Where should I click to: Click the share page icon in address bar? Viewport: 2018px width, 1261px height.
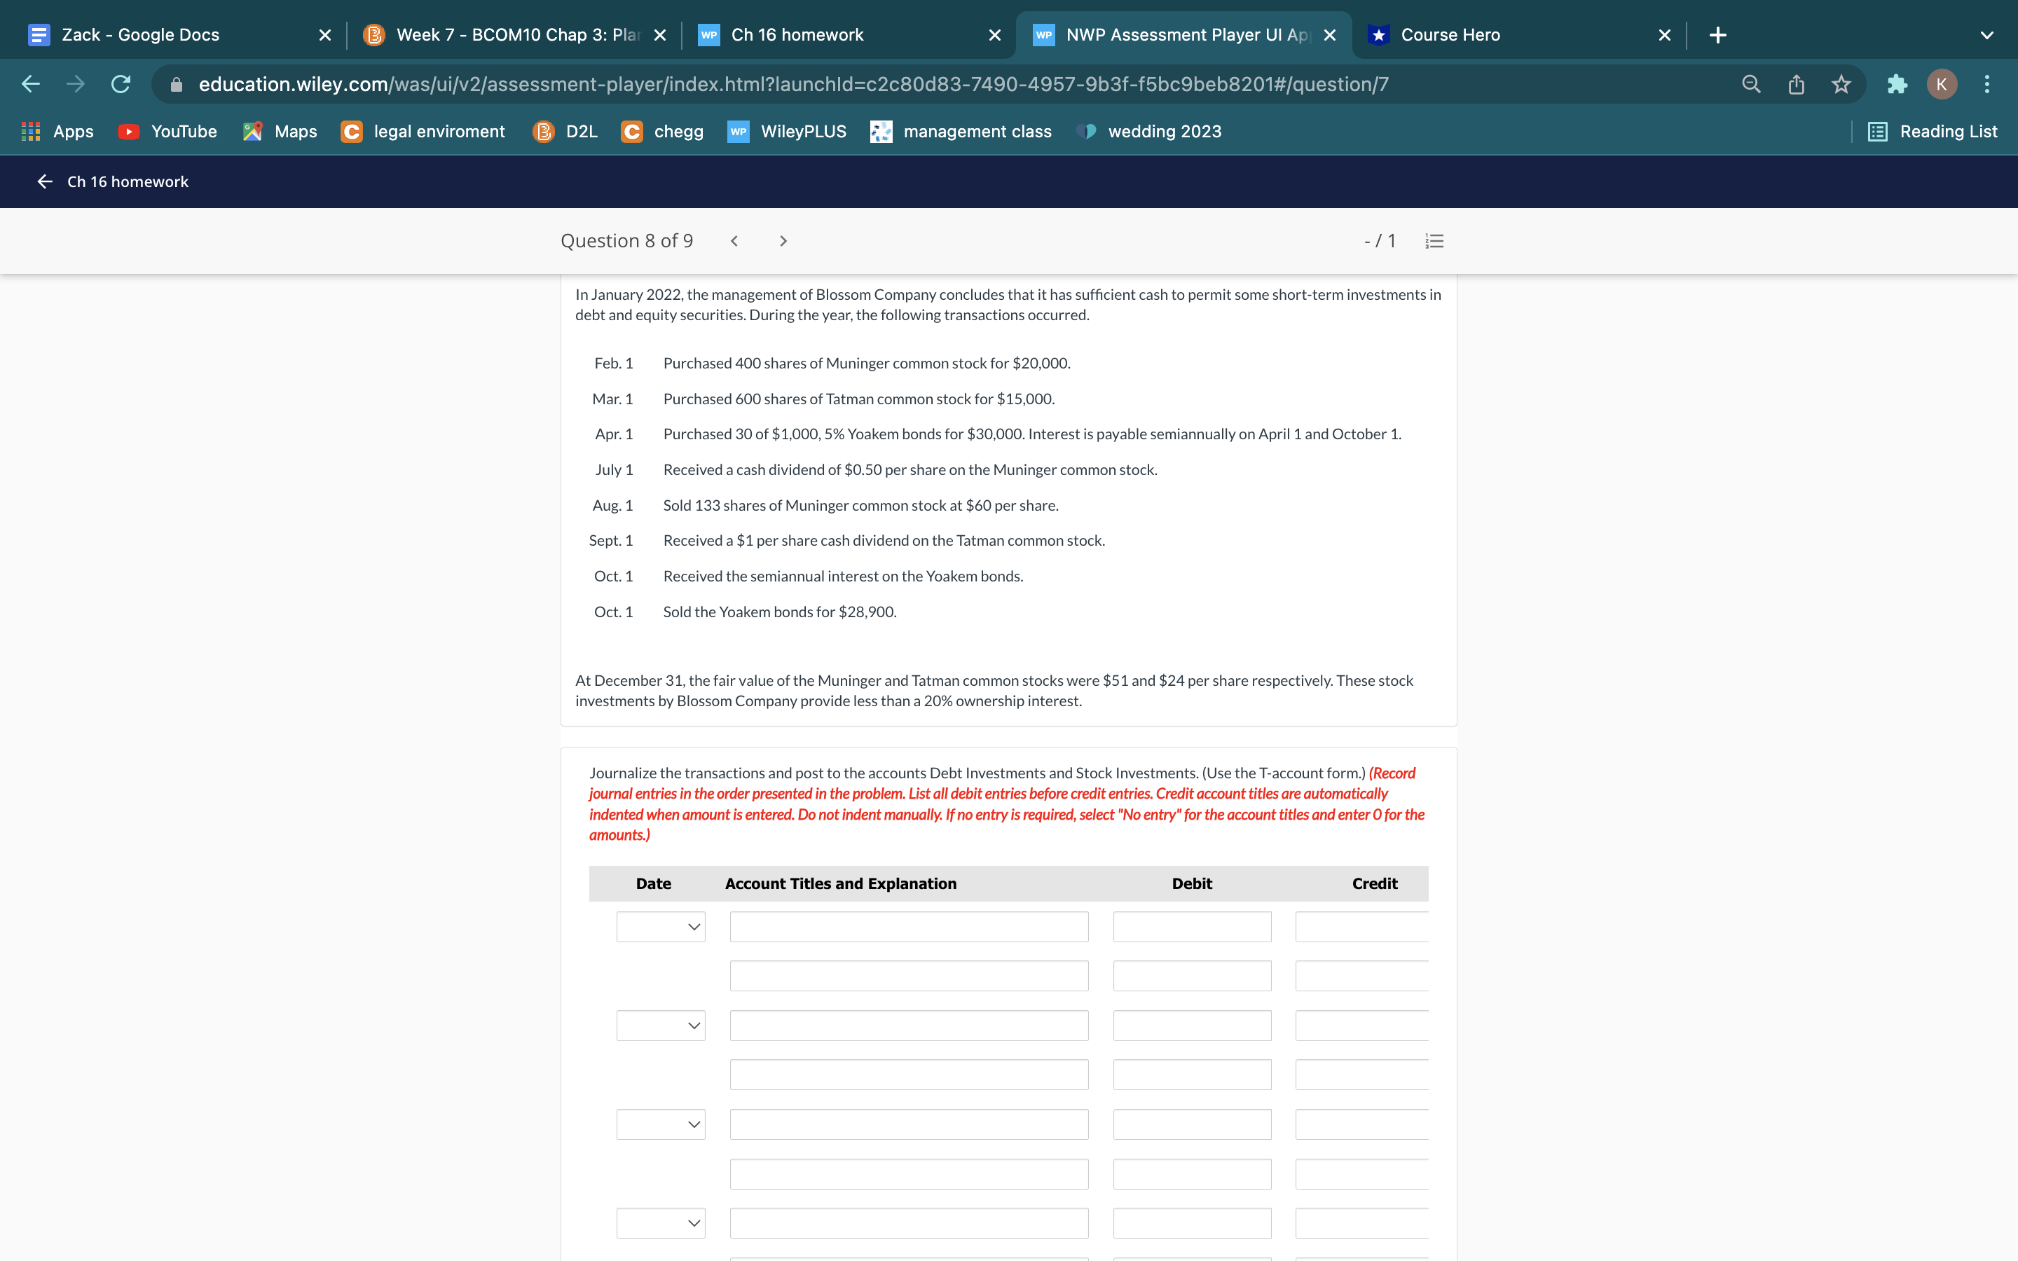click(x=1796, y=84)
